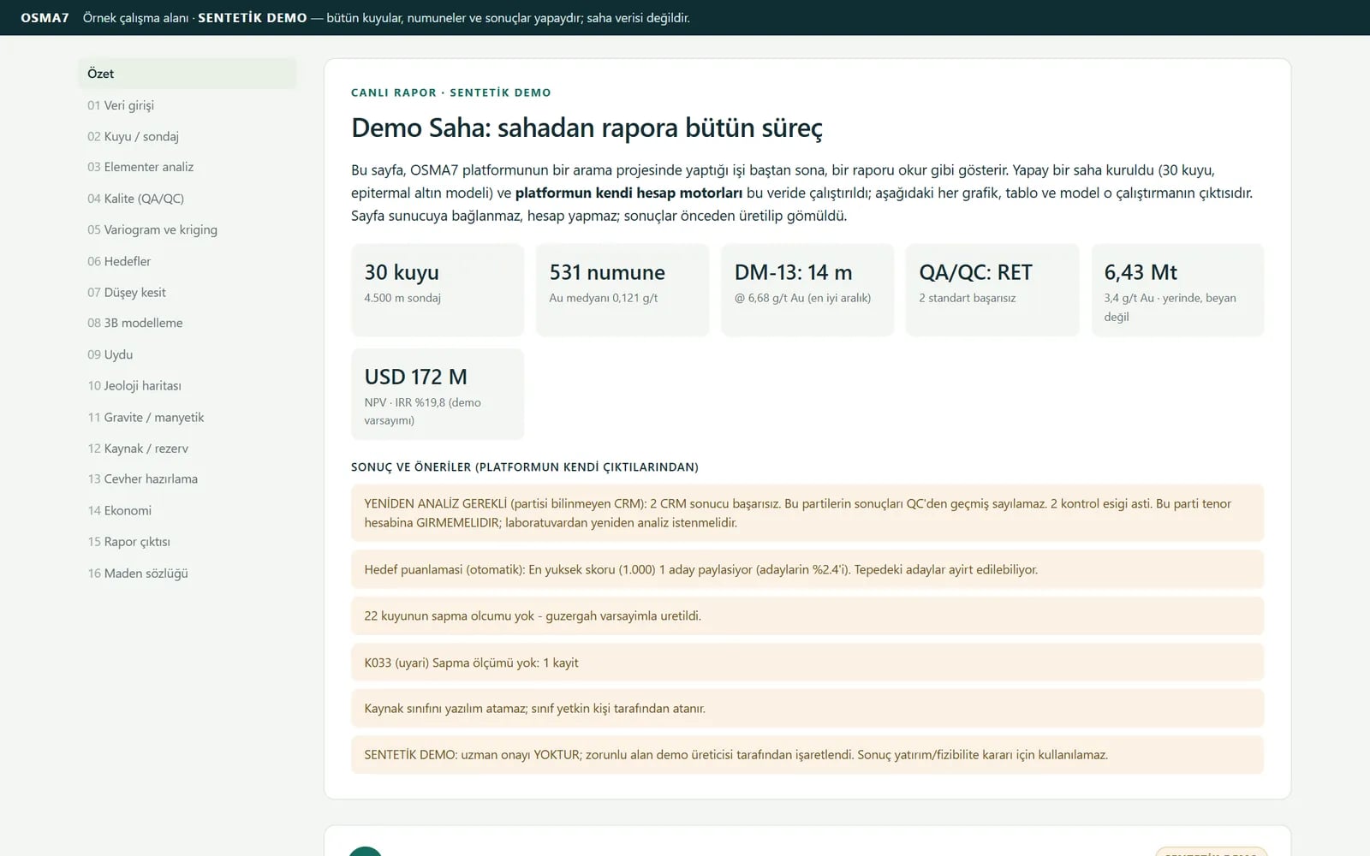Select the K033 (uyari) warning row
The width and height of the screenshot is (1370, 856).
point(807,663)
